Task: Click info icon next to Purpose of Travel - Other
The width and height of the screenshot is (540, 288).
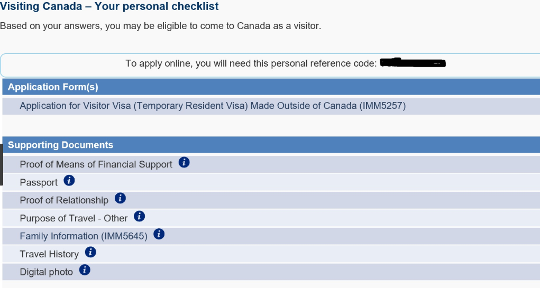Action: pos(140,217)
